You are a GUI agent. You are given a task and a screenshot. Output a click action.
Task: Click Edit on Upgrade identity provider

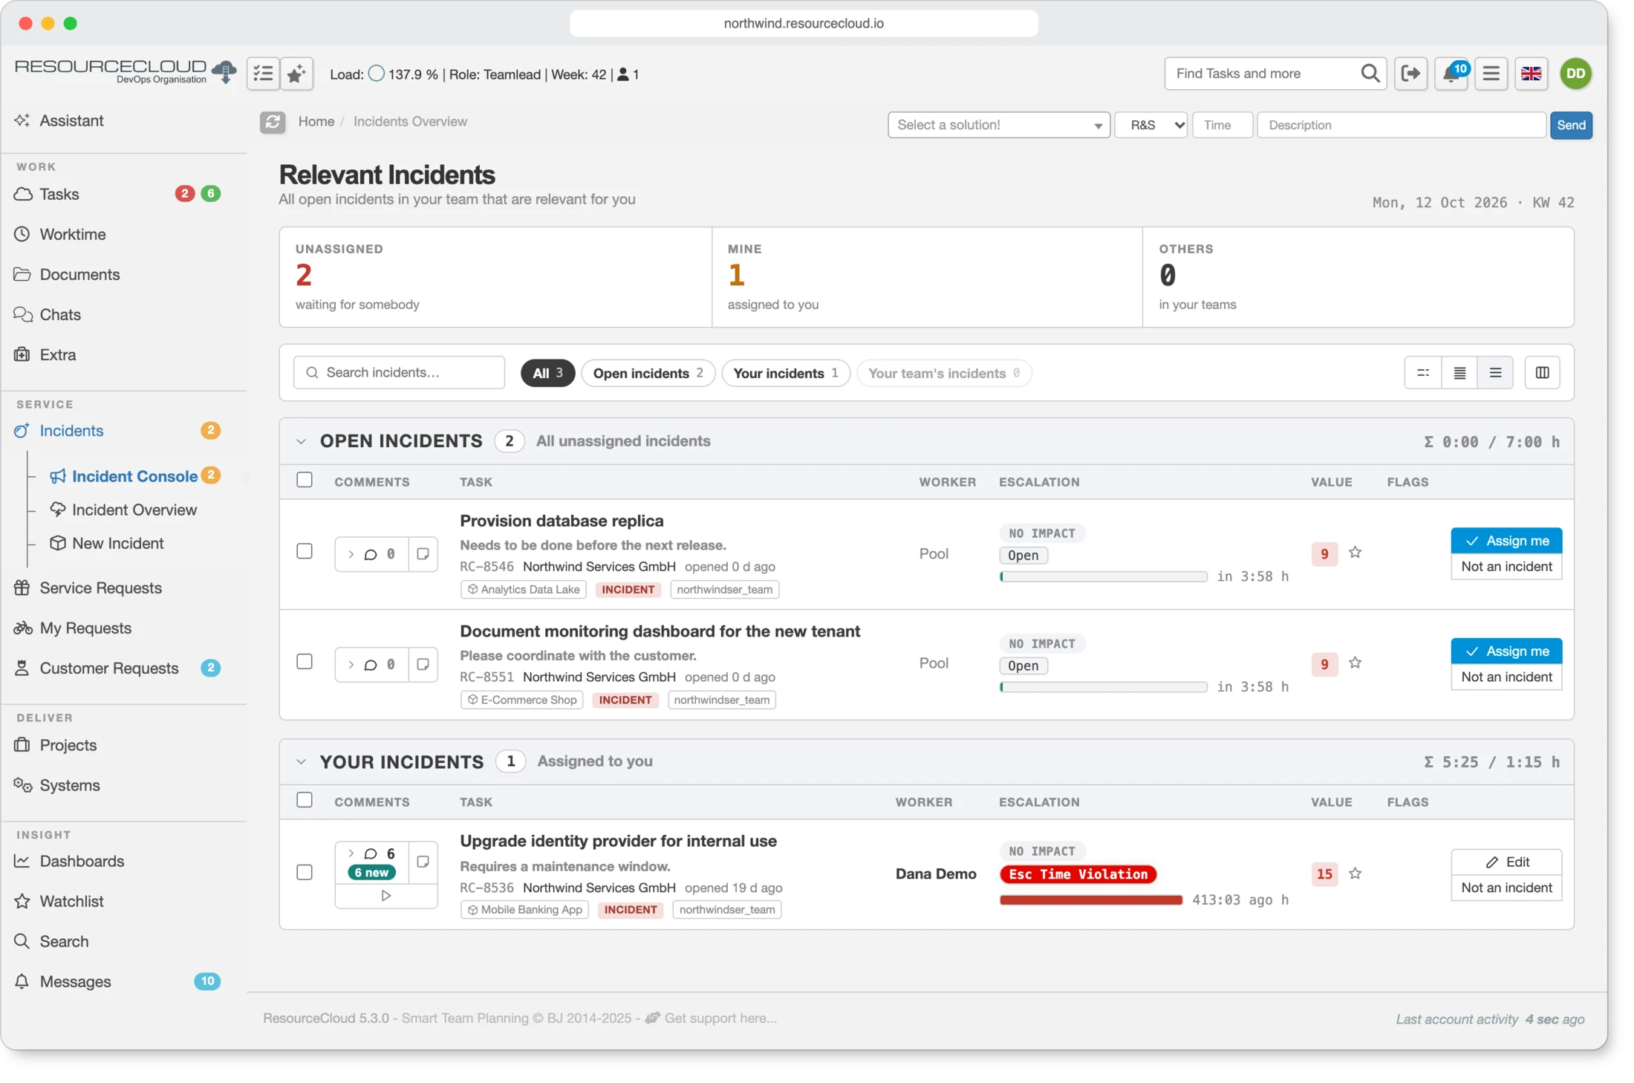coord(1506,862)
